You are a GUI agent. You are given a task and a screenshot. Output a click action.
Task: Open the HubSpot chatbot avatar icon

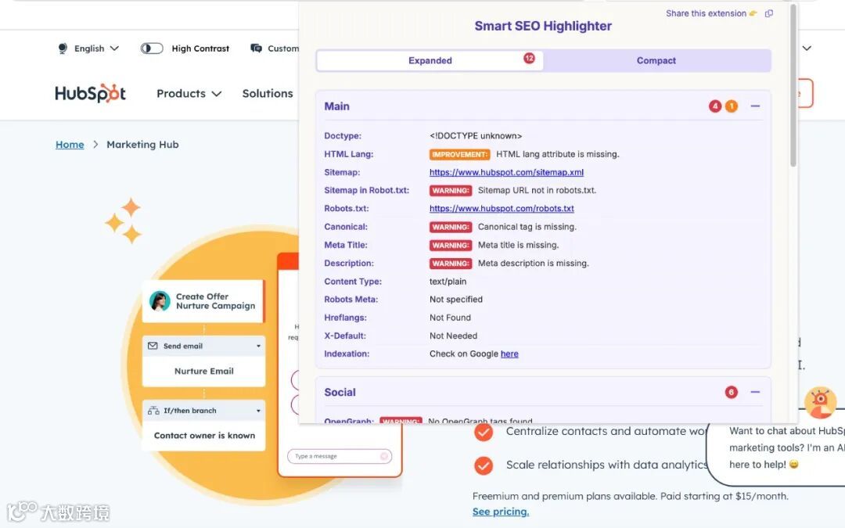pyautogui.click(x=820, y=403)
